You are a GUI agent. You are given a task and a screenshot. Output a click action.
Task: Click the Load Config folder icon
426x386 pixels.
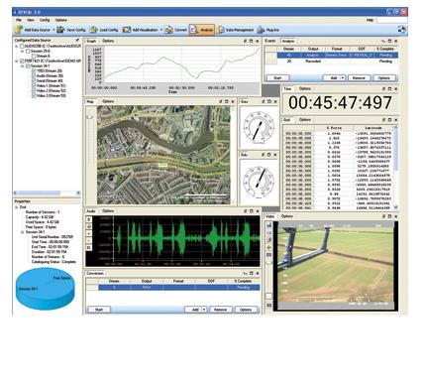[x=94, y=30]
